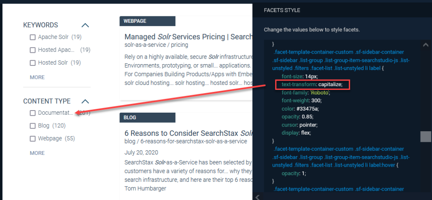432x200 pixels.
Task: Toggle the Webpage content type checkbox
Action: coord(32,138)
